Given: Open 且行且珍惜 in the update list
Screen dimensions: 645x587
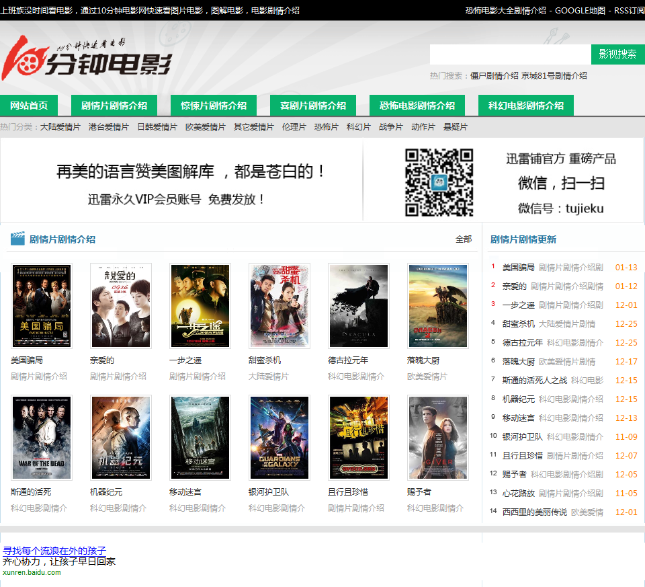Looking at the screenshot, I should [x=523, y=456].
